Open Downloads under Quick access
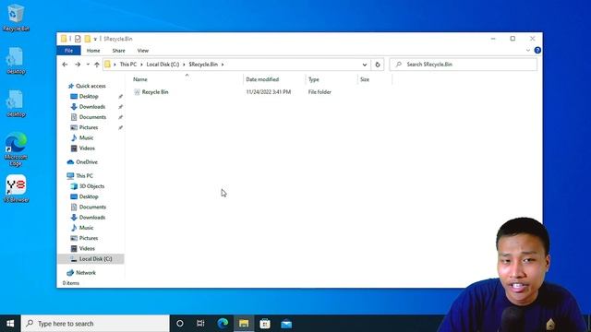The height and width of the screenshot is (332, 591). (92, 107)
